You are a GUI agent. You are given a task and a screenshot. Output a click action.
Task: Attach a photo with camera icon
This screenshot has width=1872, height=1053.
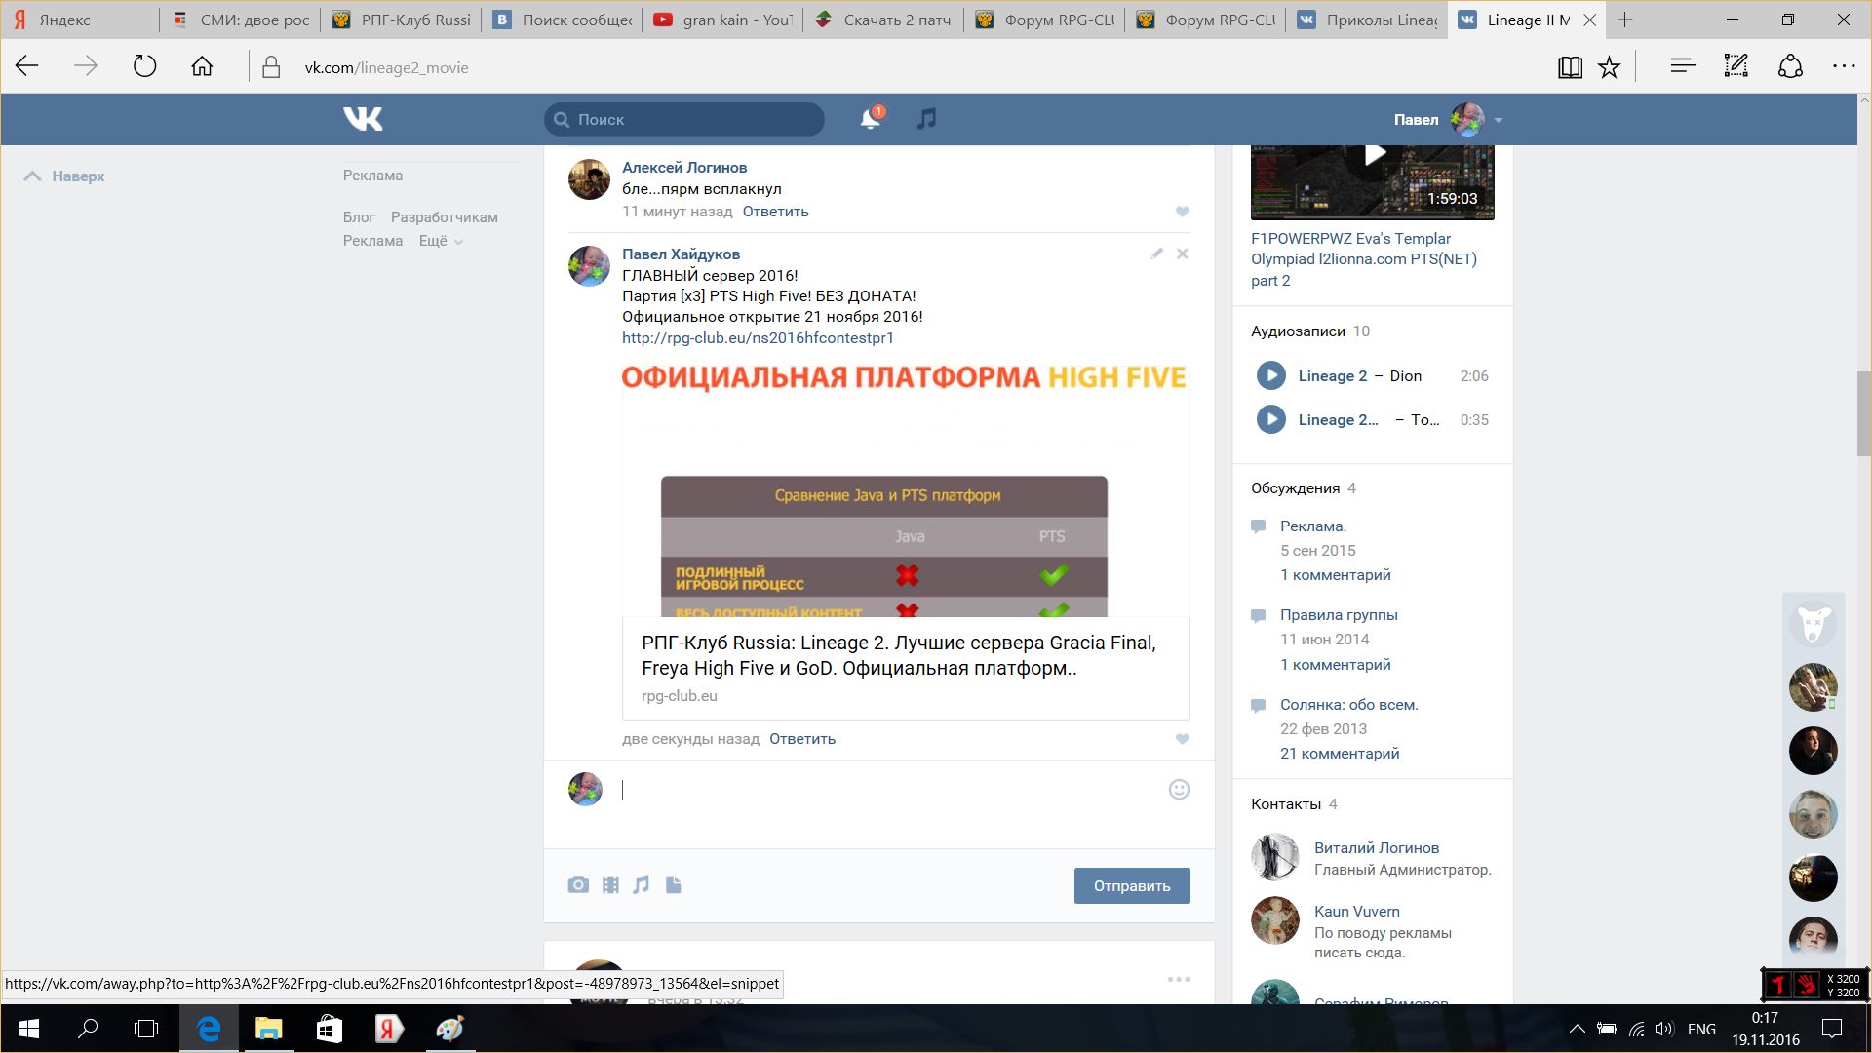click(578, 885)
